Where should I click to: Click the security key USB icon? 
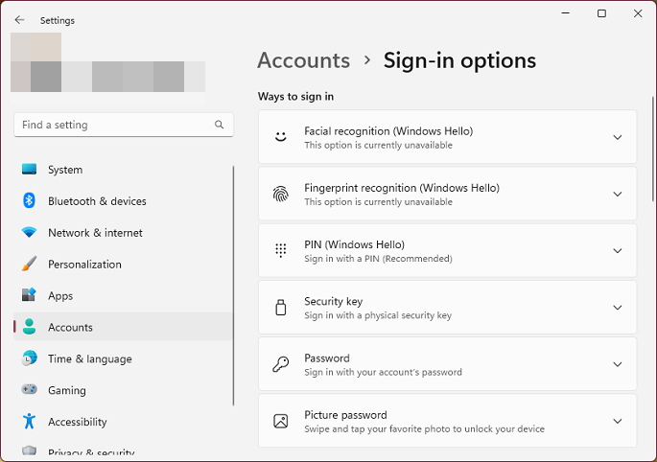281,307
